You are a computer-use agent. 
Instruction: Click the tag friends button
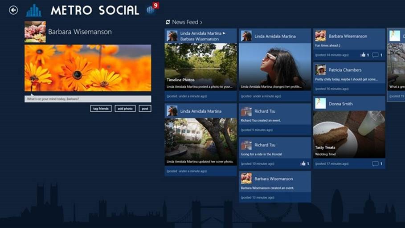[101, 109]
